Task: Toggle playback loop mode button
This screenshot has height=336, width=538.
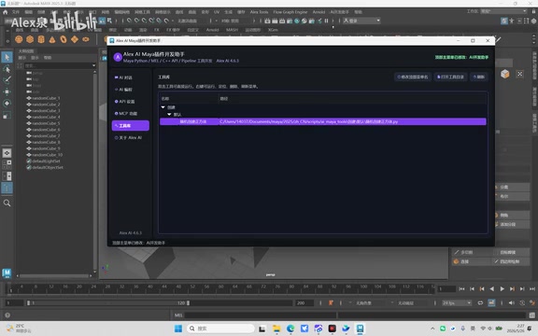Action: pos(480,302)
